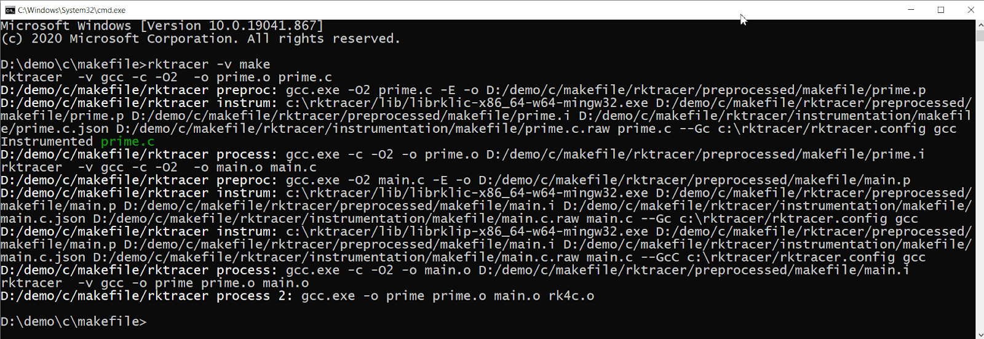Click the green prime.c text
The width and height of the screenshot is (984, 339).
(x=128, y=142)
